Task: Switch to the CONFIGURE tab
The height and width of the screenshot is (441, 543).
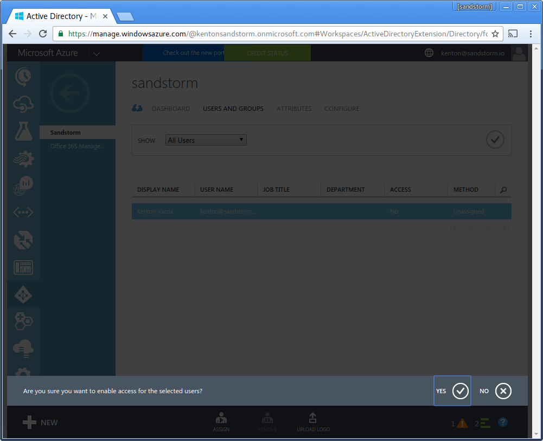Action: pos(342,109)
